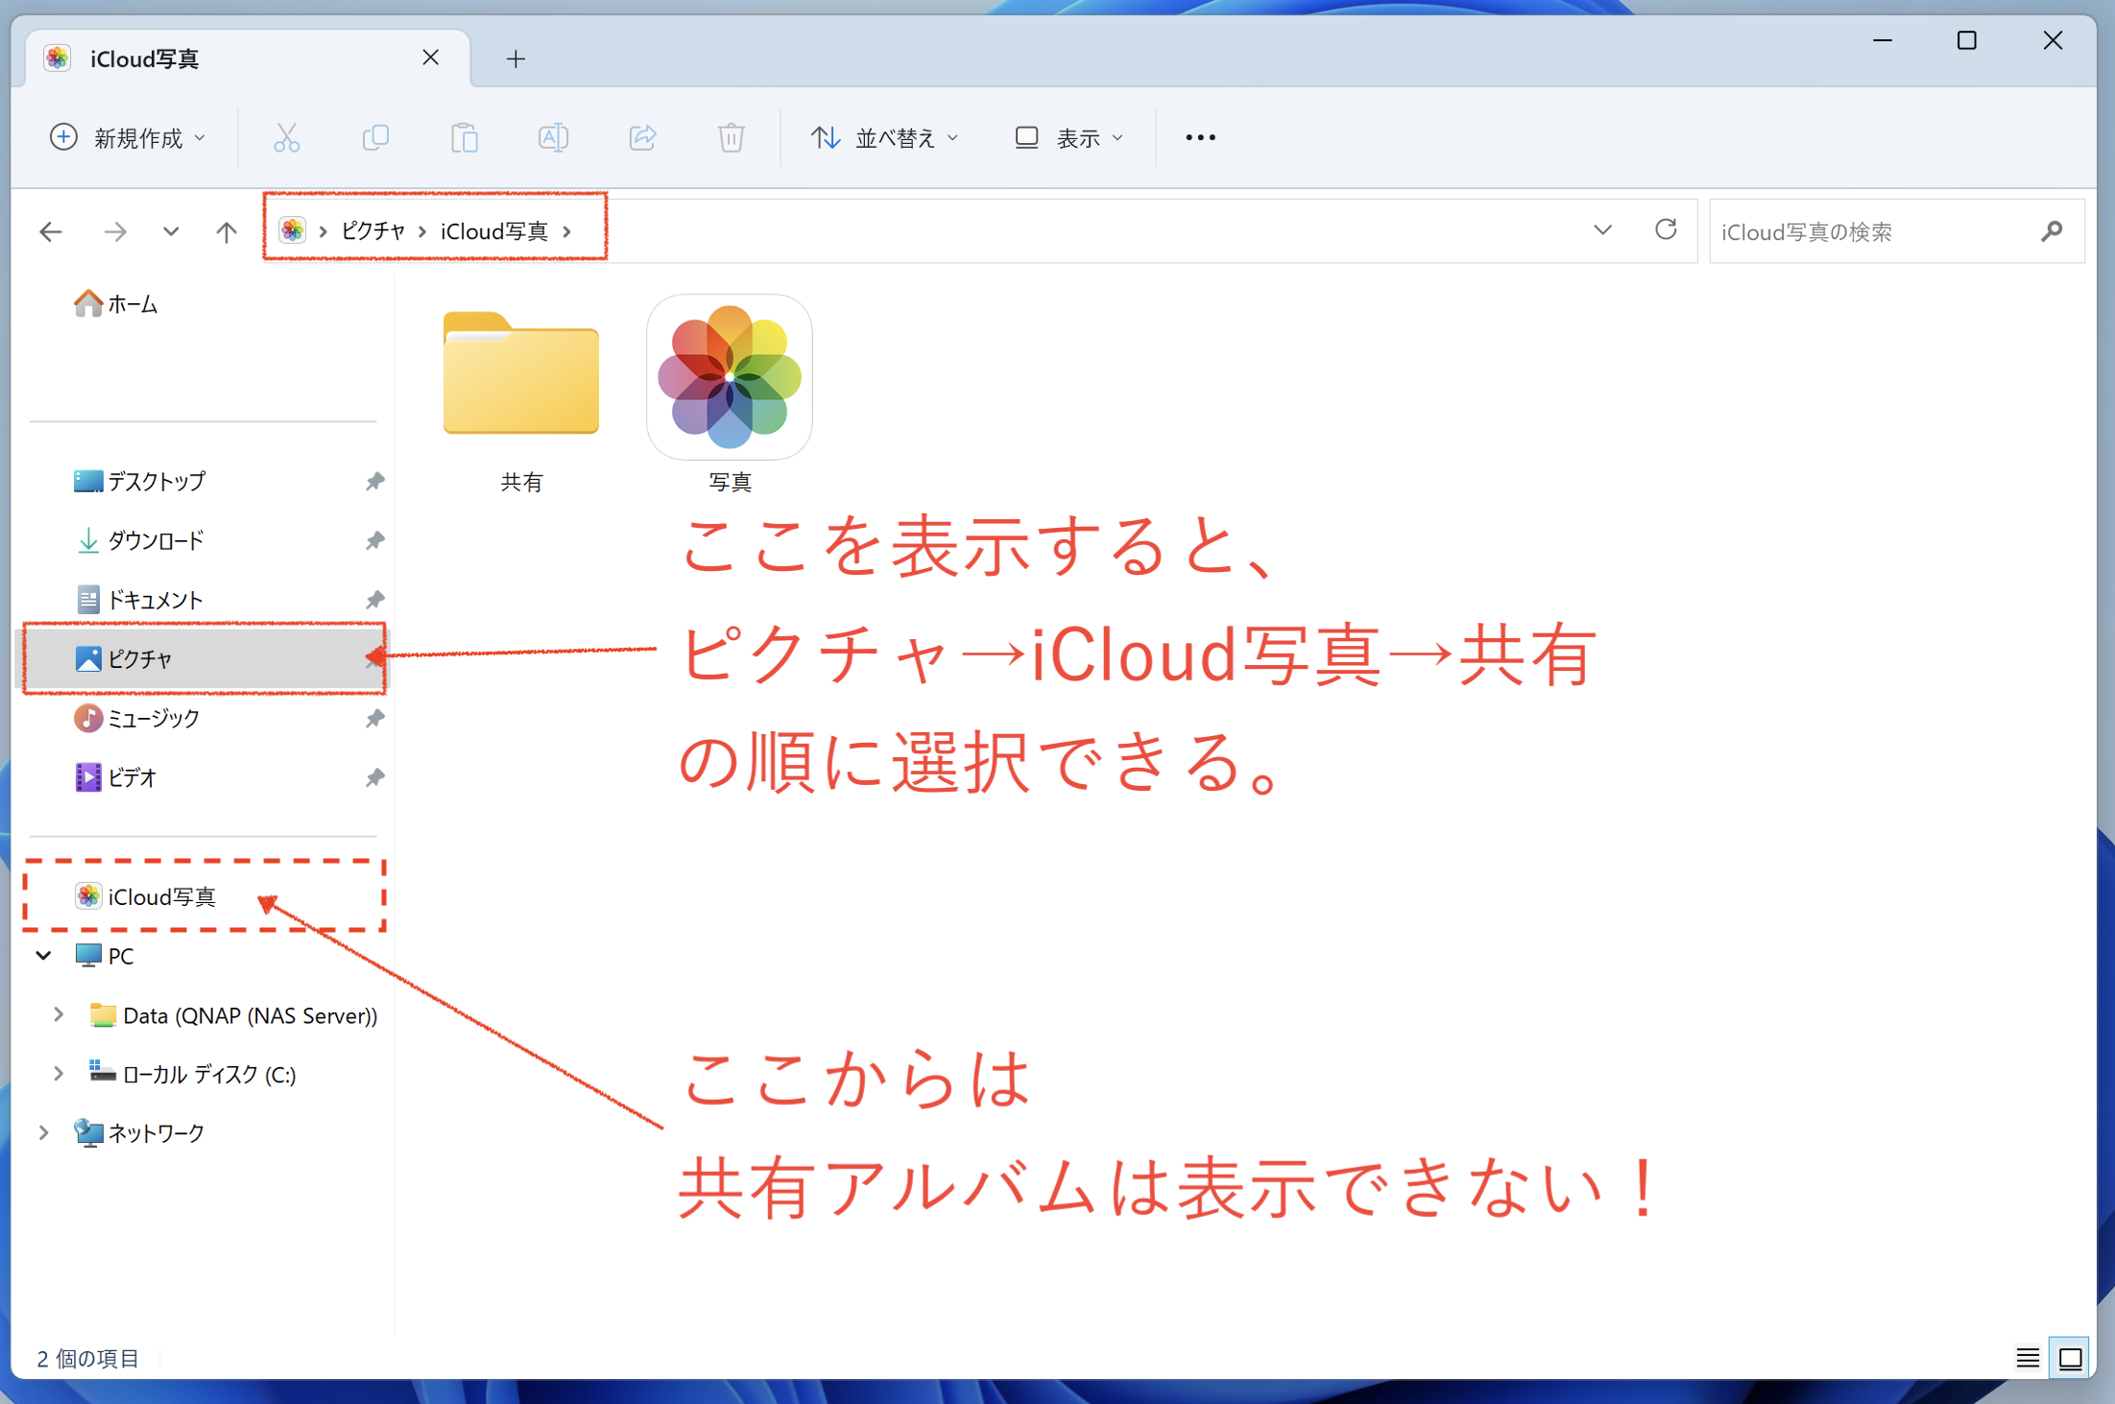This screenshot has width=2115, height=1404.
Task: Collapse the PC tree node
Action: 44,955
